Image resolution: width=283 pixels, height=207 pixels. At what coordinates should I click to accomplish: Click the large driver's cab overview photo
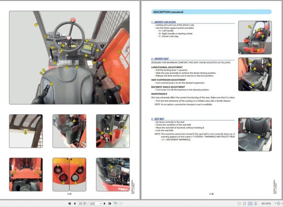[69, 57]
